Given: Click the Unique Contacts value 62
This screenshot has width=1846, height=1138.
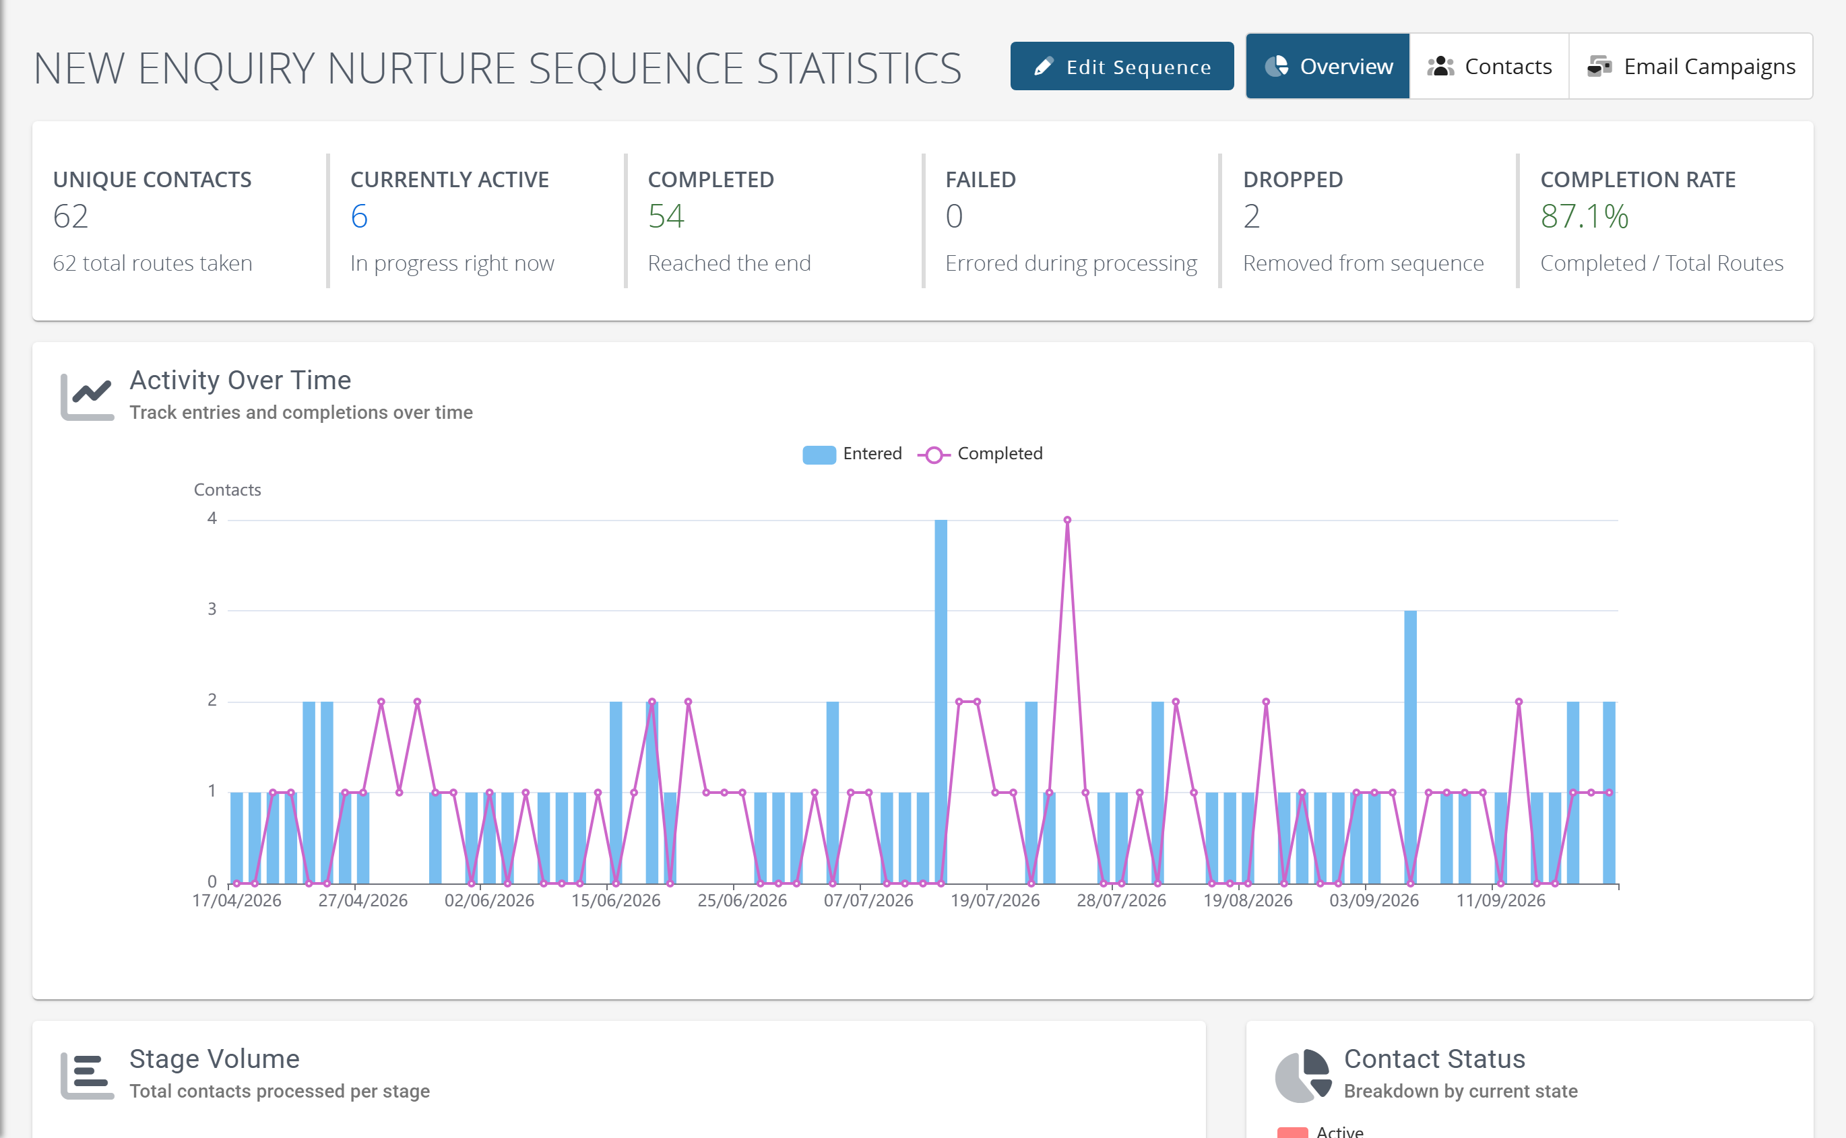Looking at the screenshot, I should tap(71, 217).
